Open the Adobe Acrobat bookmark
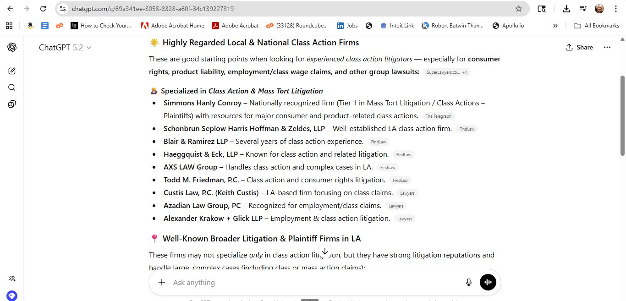The height and width of the screenshot is (301, 626). point(235,26)
